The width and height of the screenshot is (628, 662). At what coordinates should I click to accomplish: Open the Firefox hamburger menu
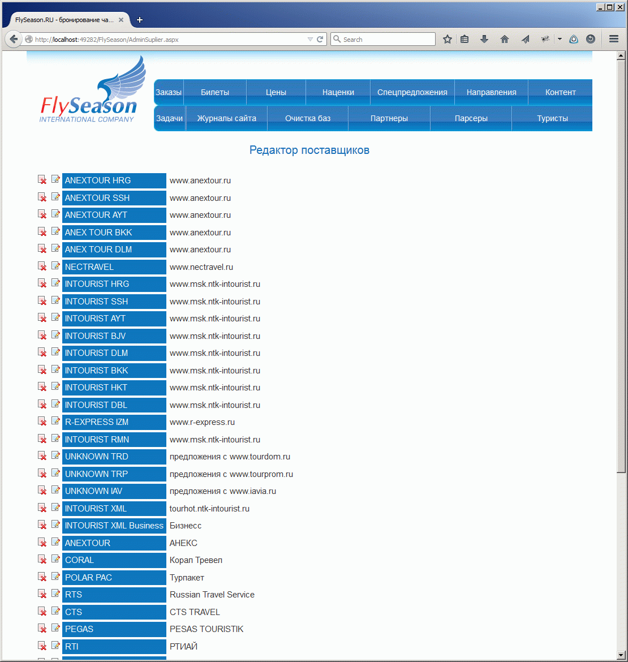point(614,39)
